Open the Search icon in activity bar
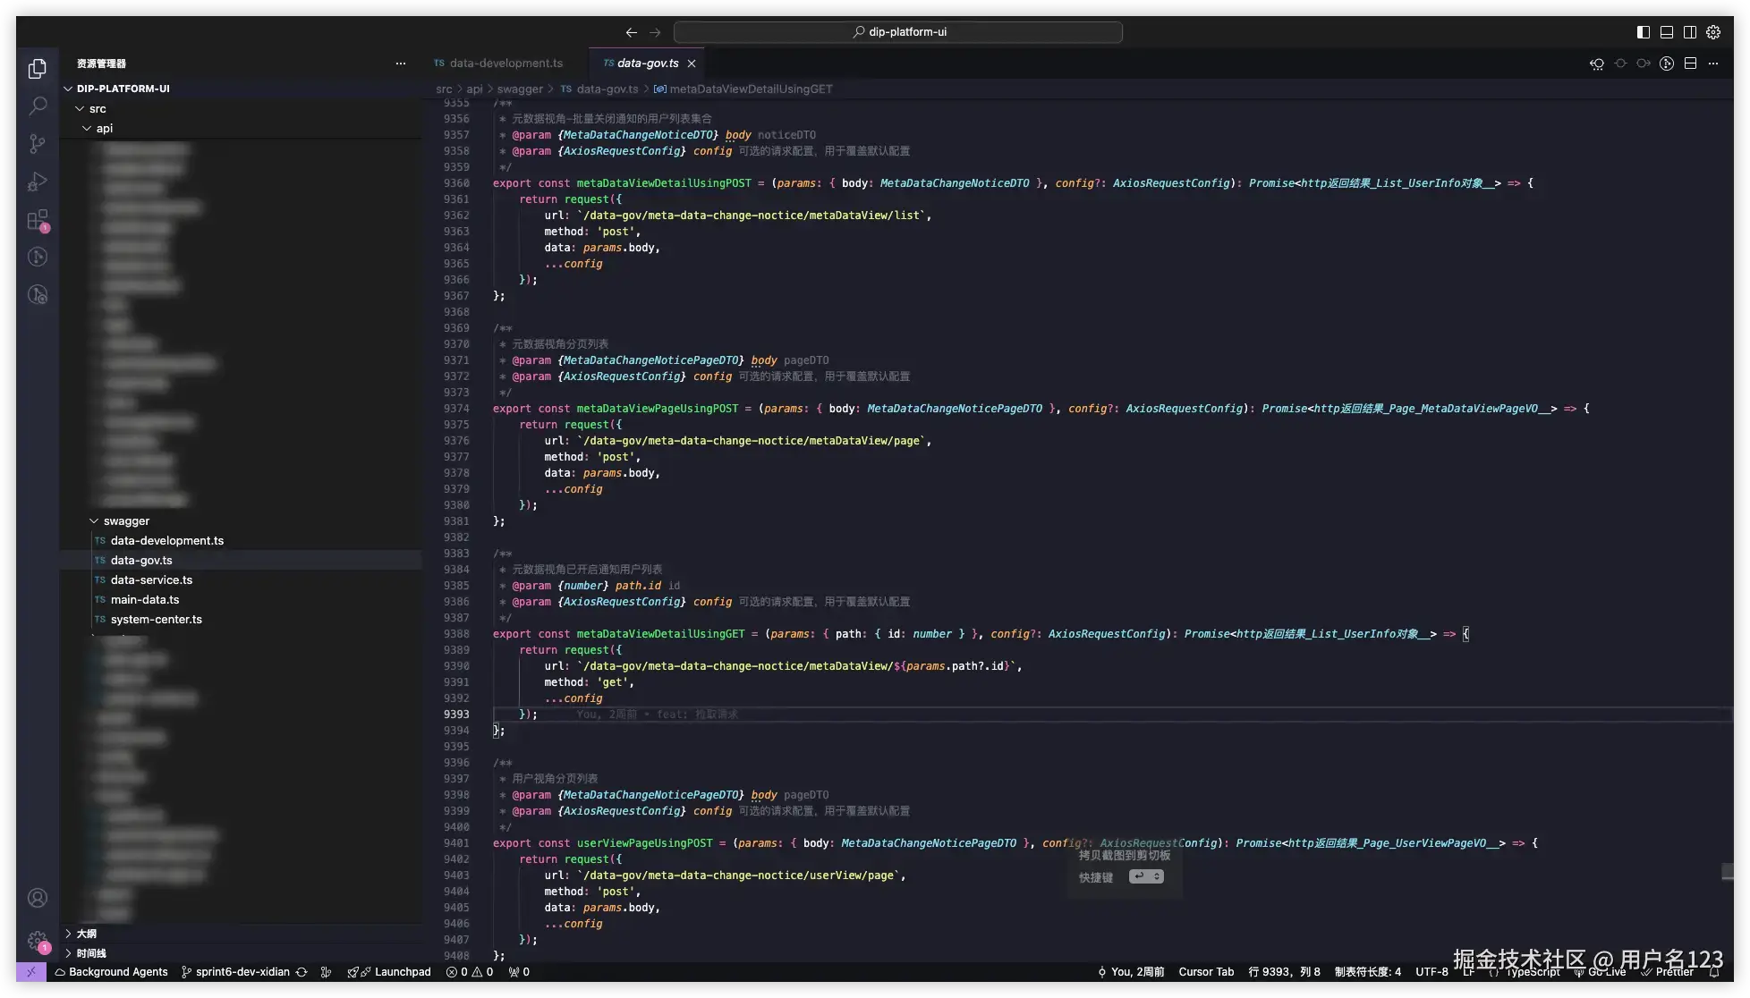 38,106
